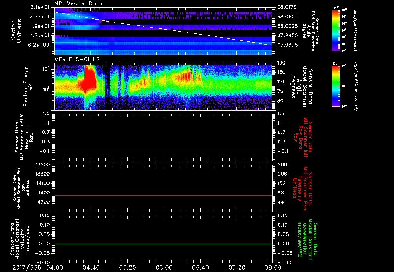Click the 07:20 time tick label
The width and height of the screenshot is (394, 272).
coord(236,267)
